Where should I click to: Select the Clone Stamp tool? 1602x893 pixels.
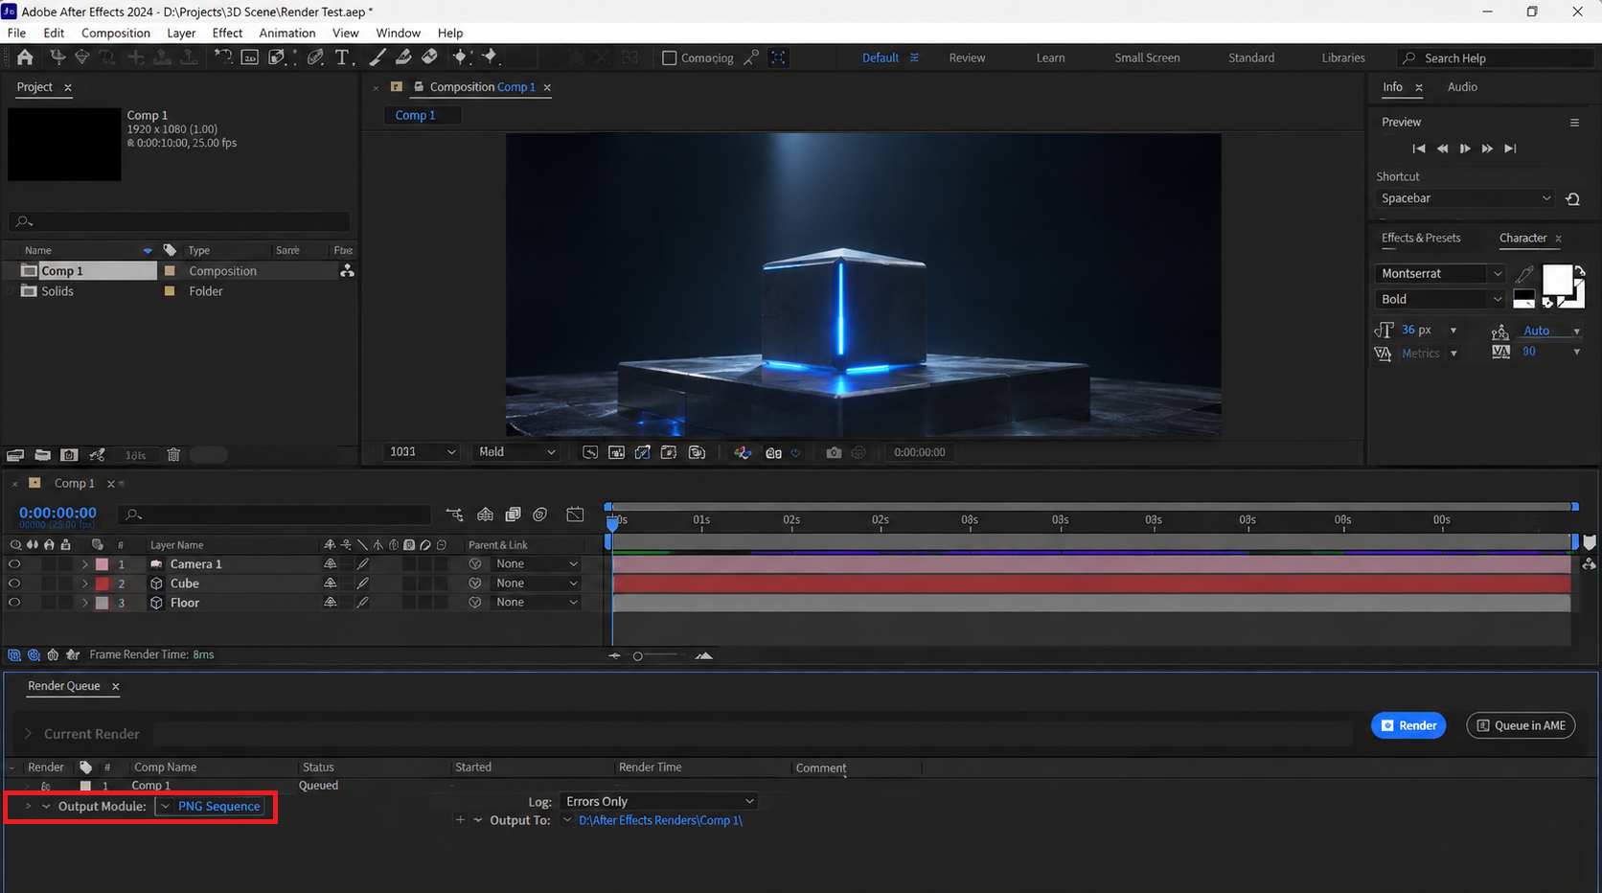coord(403,57)
